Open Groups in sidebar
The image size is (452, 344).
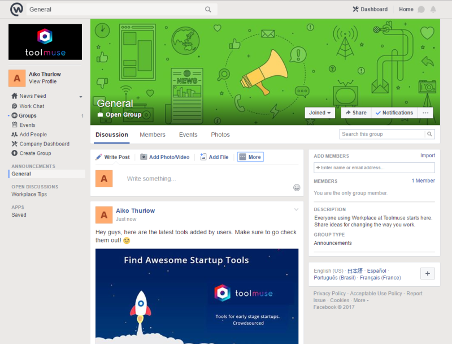coord(24,115)
